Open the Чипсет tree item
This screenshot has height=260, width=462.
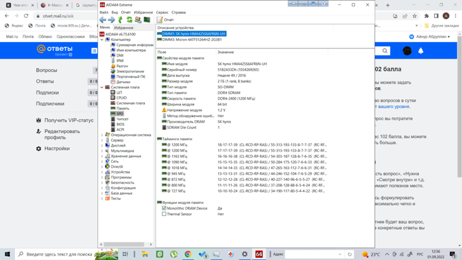(x=120, y=119)
